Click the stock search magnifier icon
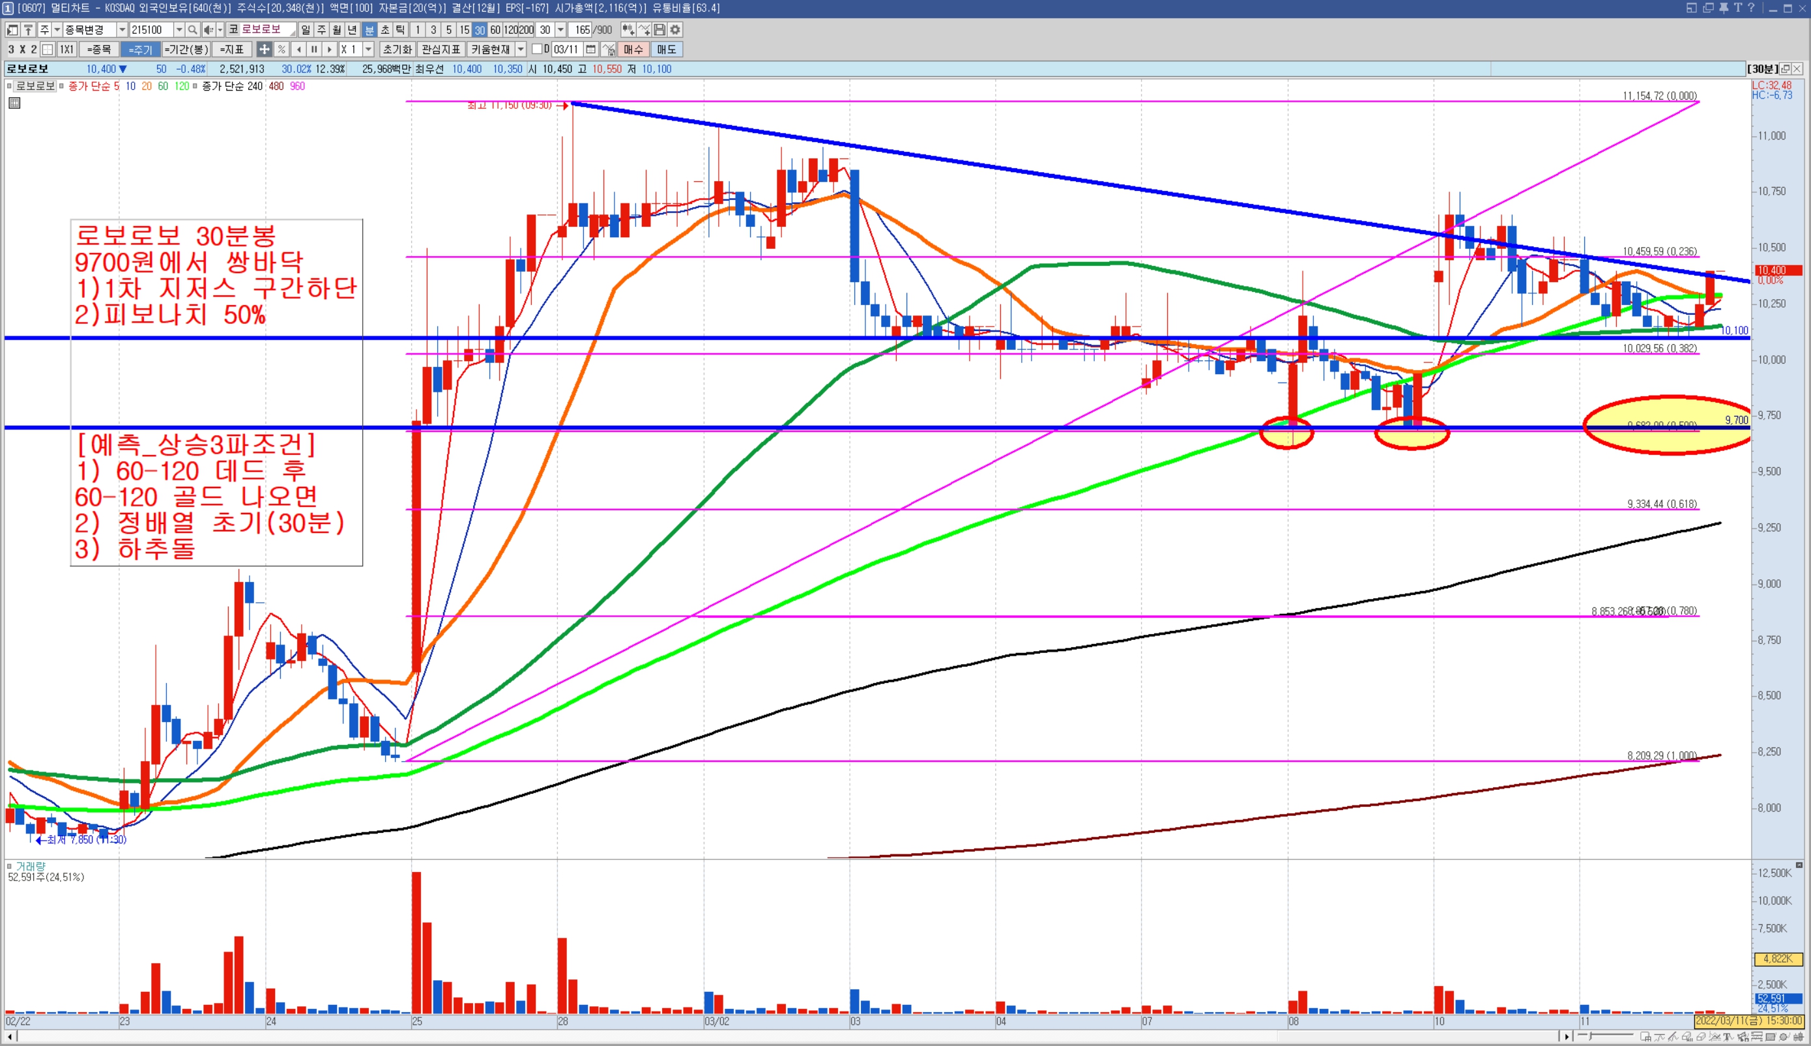Image resolution: width=1811 pixels, height=1046 pixels. 192,29
